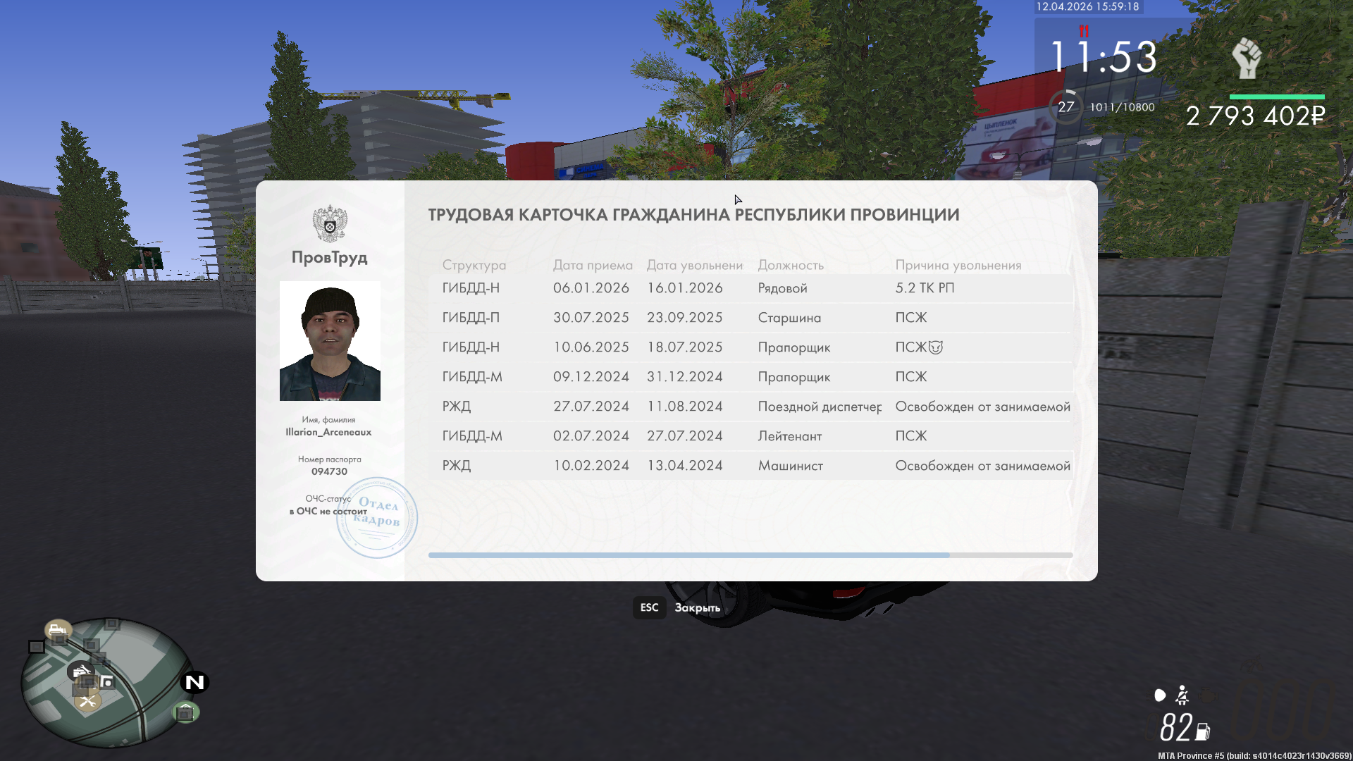Screen dimensions: 1353x761
Task: Click the cat emoji in dismissal reason
Action: pos(936,347)
